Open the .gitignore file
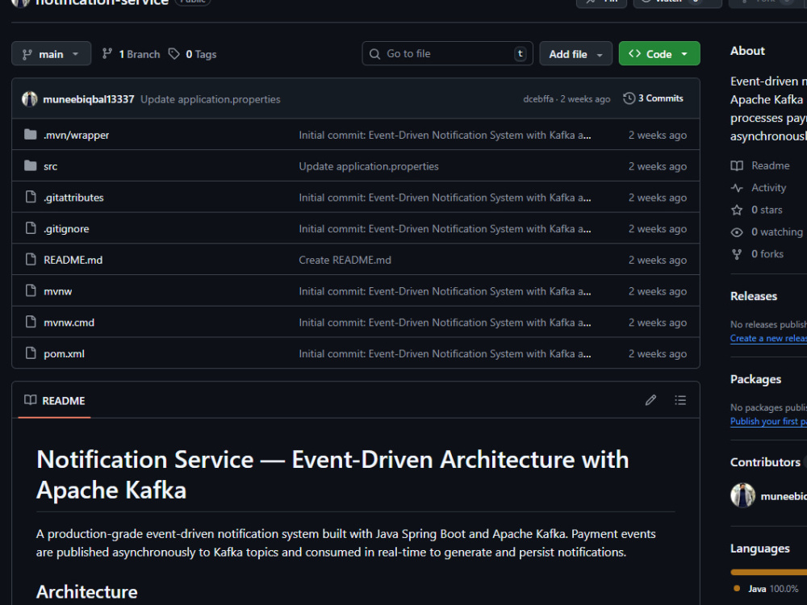807x605 pixels. 66,229
